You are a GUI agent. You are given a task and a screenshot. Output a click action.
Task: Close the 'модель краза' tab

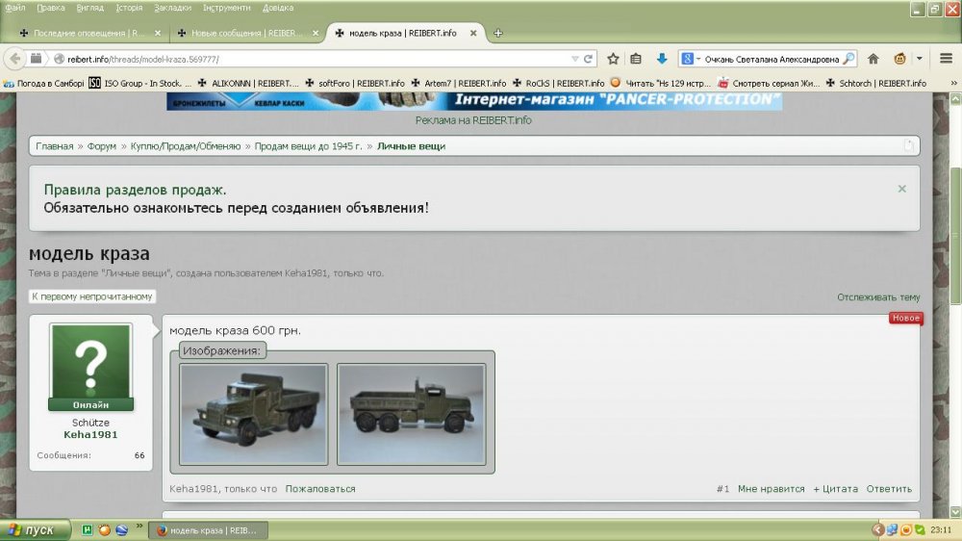pyautogui.click(x=473, y=33)
